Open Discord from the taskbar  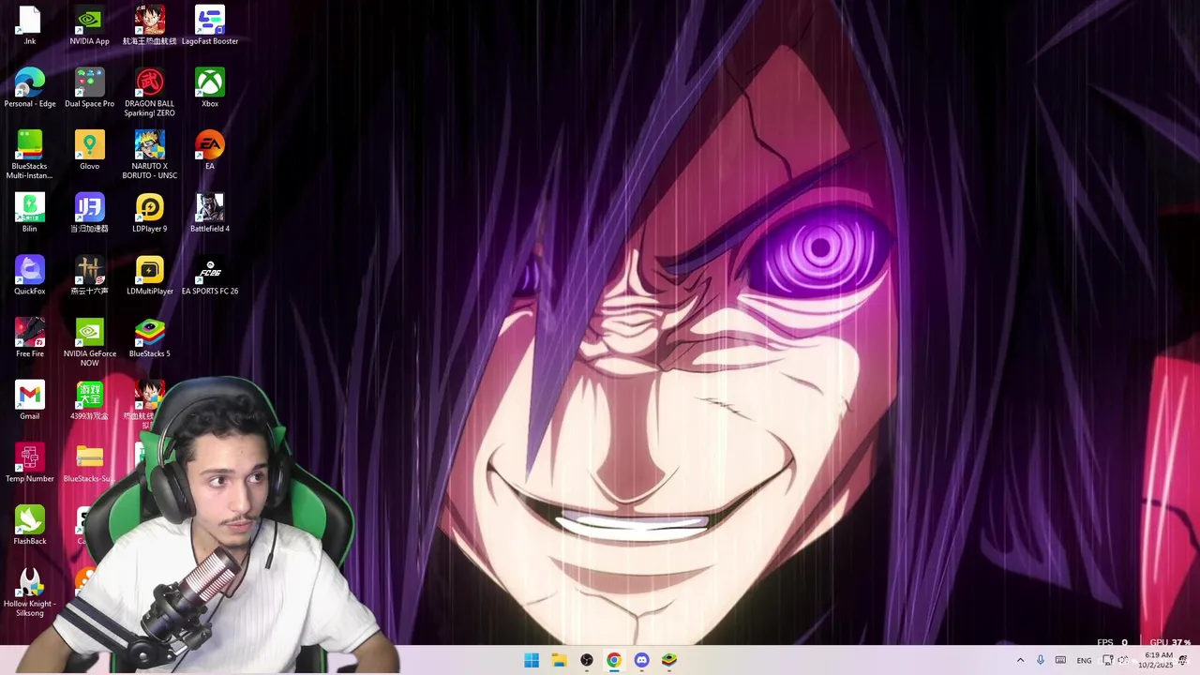[x=641, y=660]
